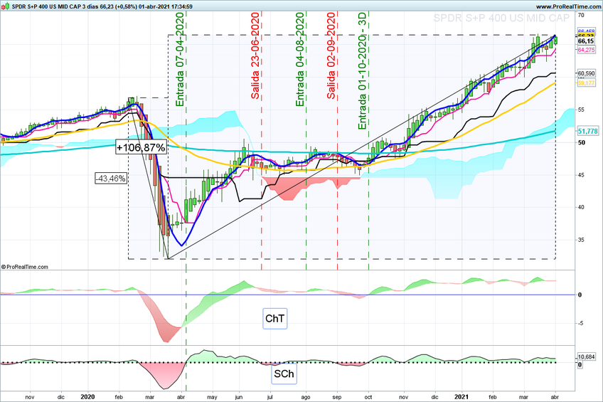
Task: Select the +106,87% gain annotation
Action: coord(141,147)
